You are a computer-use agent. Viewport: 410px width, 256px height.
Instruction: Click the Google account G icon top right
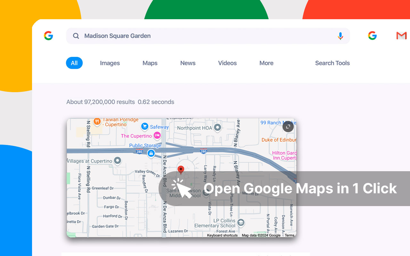372,36
